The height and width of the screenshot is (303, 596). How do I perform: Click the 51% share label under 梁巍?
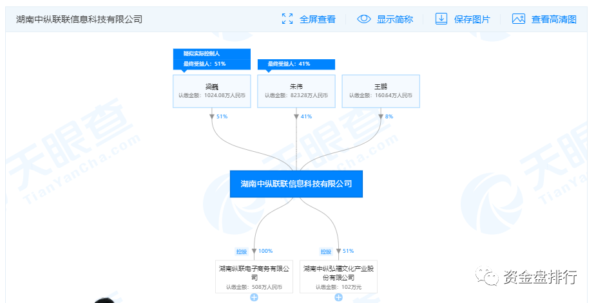pyautogui.click(x=222, y=116)
